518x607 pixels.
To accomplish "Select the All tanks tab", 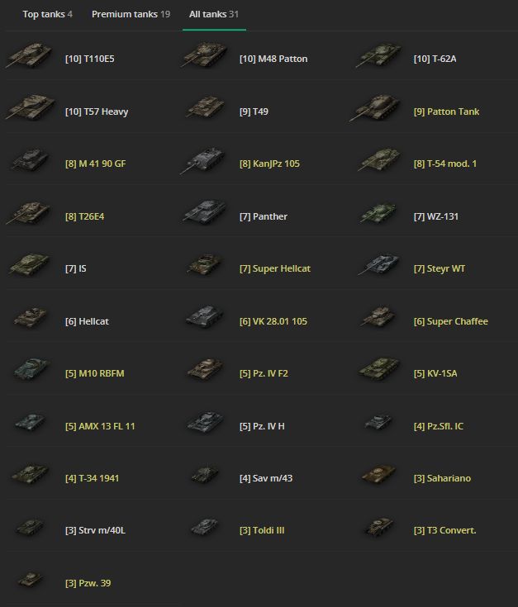I will point(214,14).
